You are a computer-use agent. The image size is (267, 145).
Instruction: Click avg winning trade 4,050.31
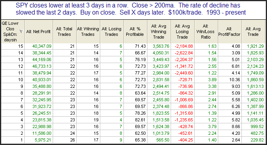tap(161, 53)
